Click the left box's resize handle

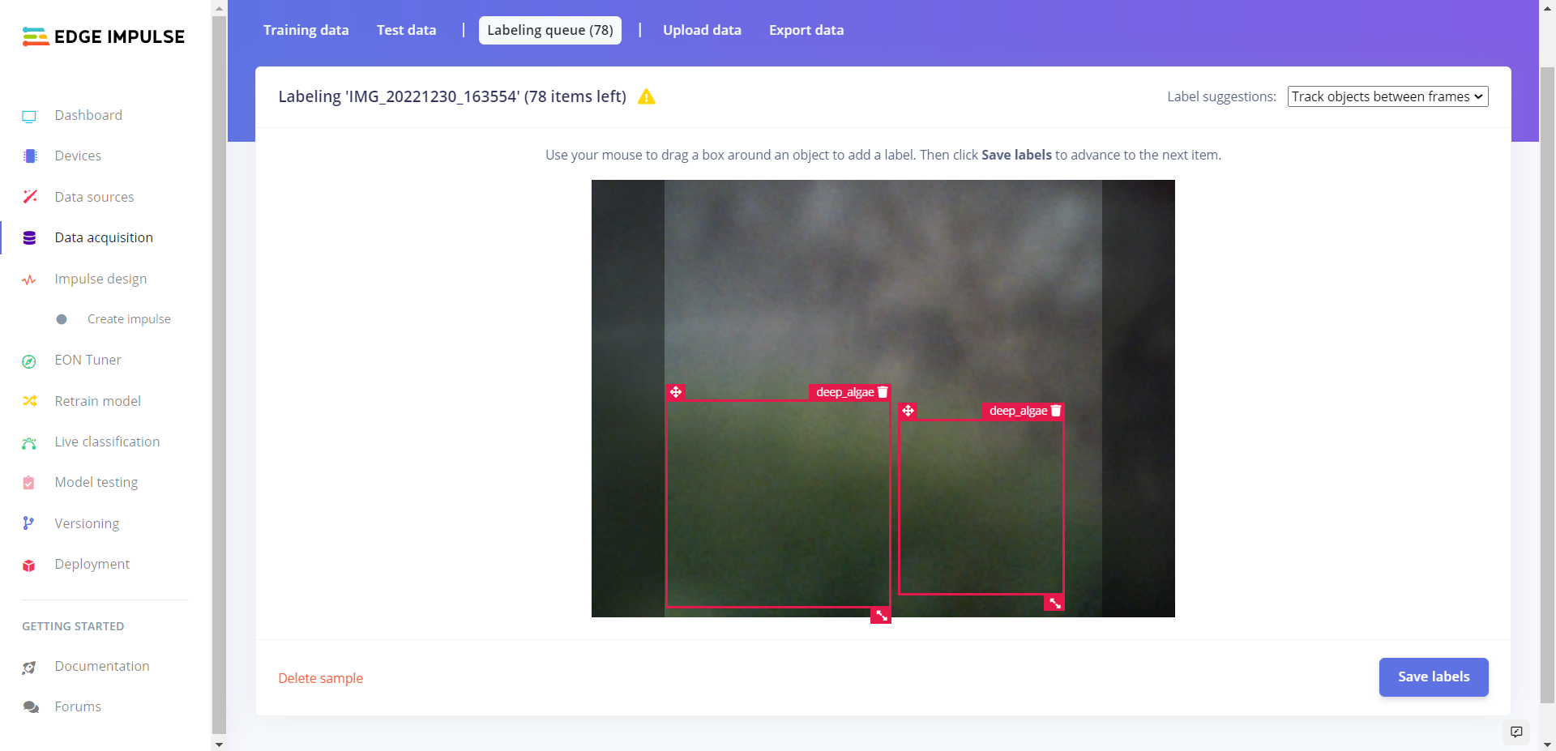[881, 616]
